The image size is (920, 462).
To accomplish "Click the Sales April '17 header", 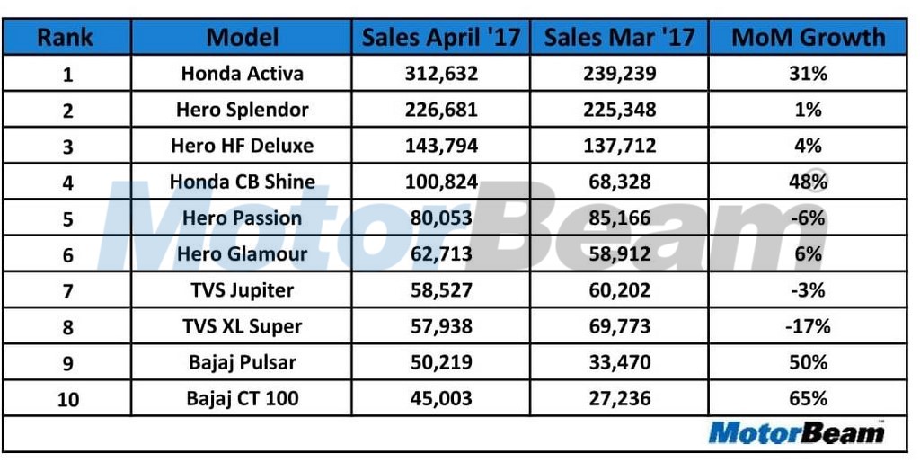I will click(x=440, y=37).
